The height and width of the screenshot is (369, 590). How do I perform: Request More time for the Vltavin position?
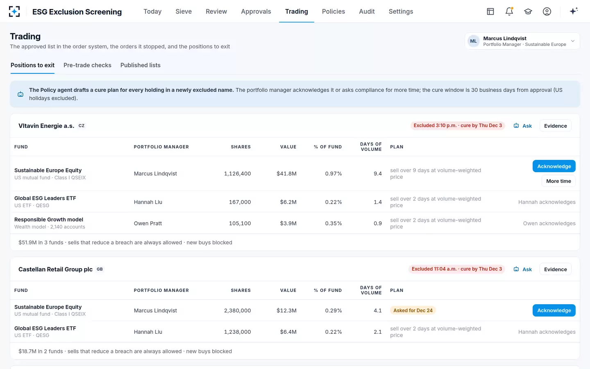tap(558, 181)
